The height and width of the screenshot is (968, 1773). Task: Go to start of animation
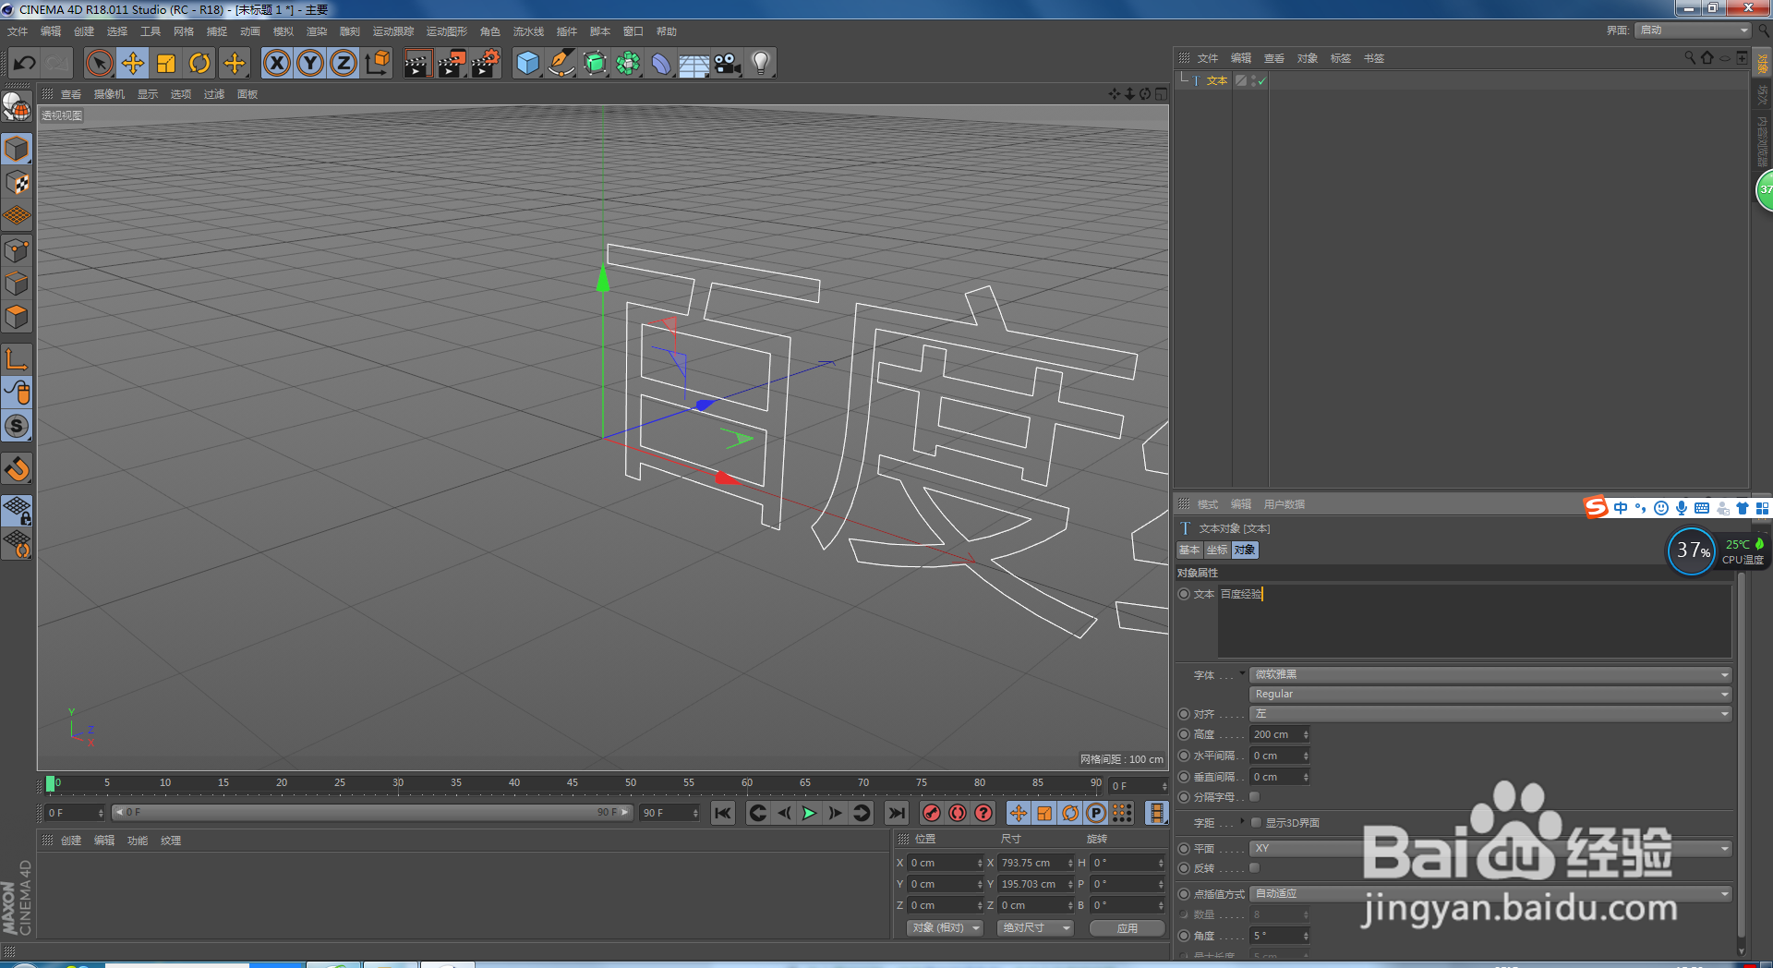coord(723,813)
